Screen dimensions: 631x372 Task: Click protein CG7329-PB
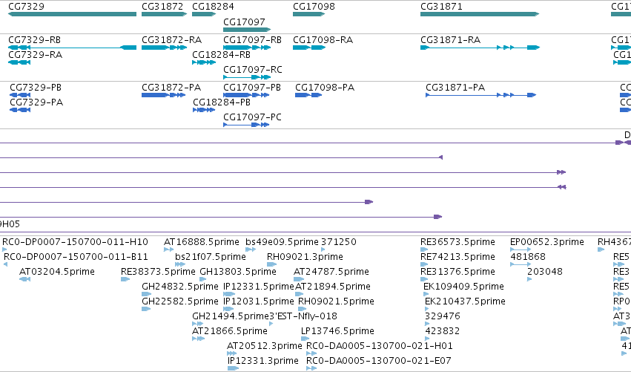pyautogui.click(x=20, y=95)
